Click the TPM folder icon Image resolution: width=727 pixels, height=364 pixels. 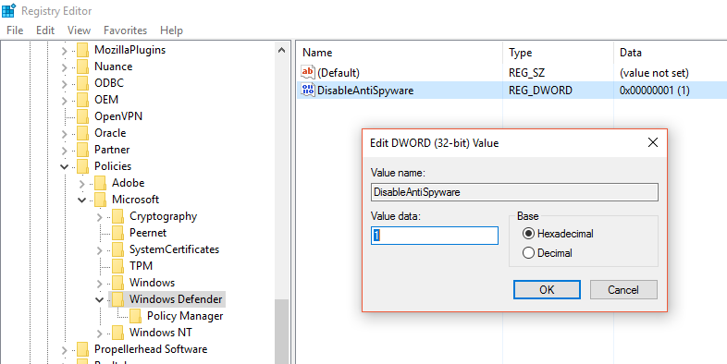tap(117, 267)
